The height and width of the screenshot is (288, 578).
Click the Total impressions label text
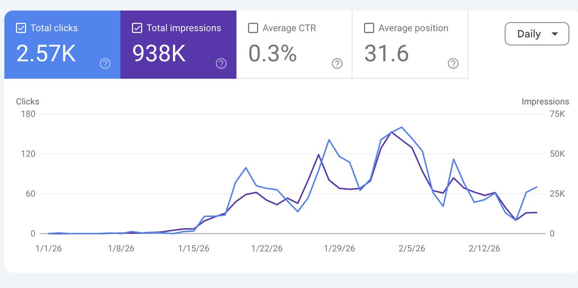(x=184, y=28)
